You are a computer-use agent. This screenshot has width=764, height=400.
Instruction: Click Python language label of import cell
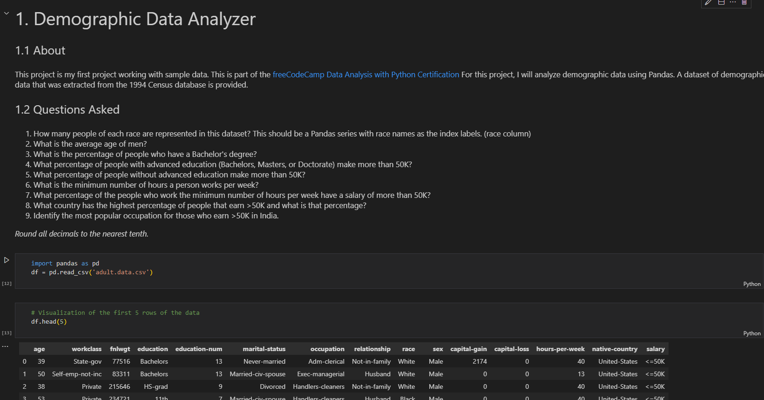(x=752, y=284)
